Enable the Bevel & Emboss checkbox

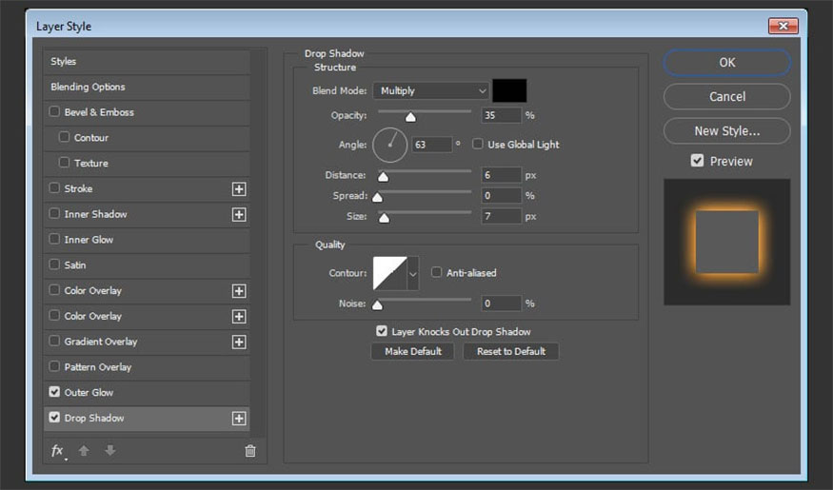pos(54,112)
